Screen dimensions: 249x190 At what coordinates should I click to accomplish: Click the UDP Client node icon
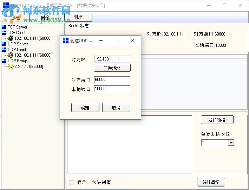tap(4, 50)
